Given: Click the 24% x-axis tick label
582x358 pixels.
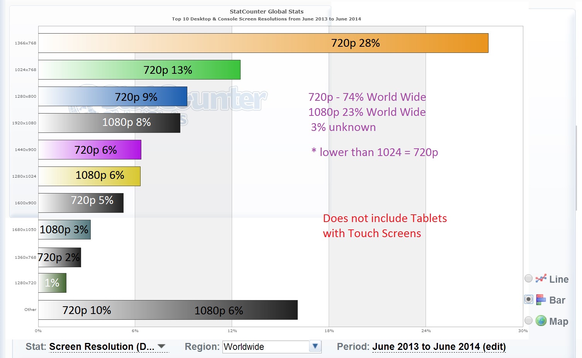Looking at the screenshot, I should click(x=426, y=331).
